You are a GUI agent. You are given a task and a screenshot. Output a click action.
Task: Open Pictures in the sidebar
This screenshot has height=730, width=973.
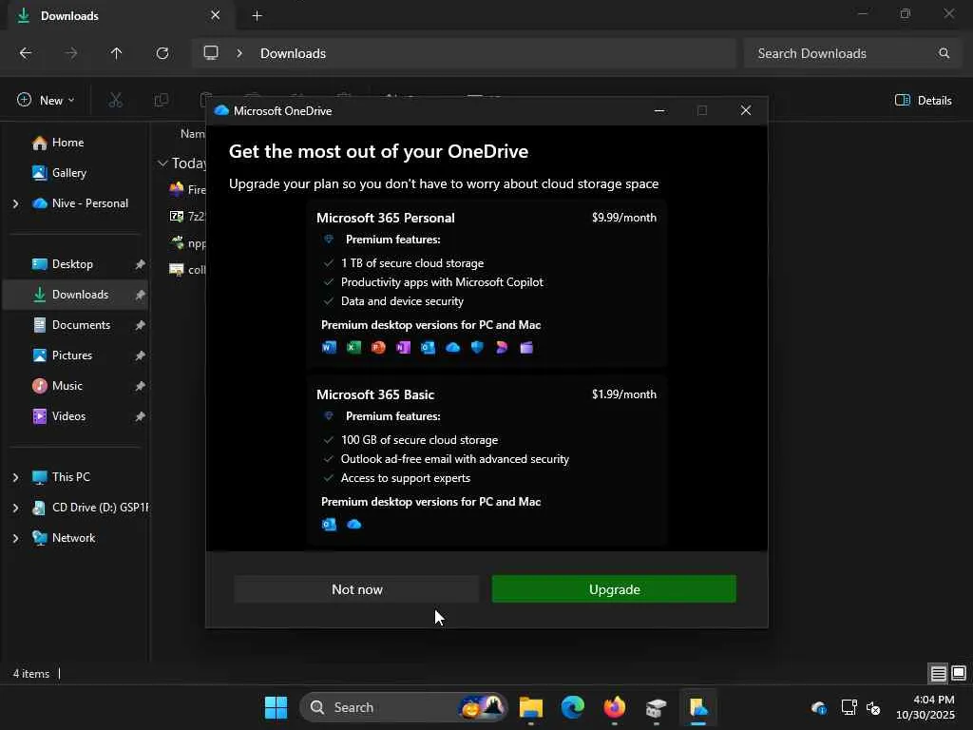[x=71, y=355]
